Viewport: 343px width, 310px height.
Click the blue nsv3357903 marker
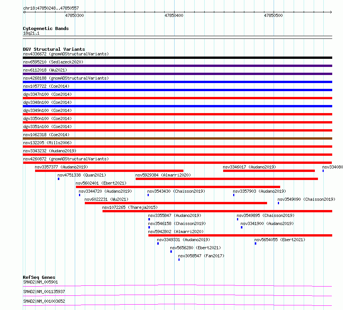(234, 195)
